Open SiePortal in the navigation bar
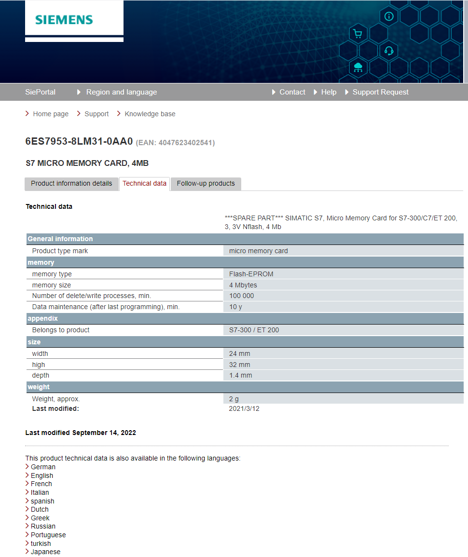 (x=40, y=92)
